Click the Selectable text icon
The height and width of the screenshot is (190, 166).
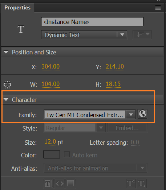coord(49,183)
